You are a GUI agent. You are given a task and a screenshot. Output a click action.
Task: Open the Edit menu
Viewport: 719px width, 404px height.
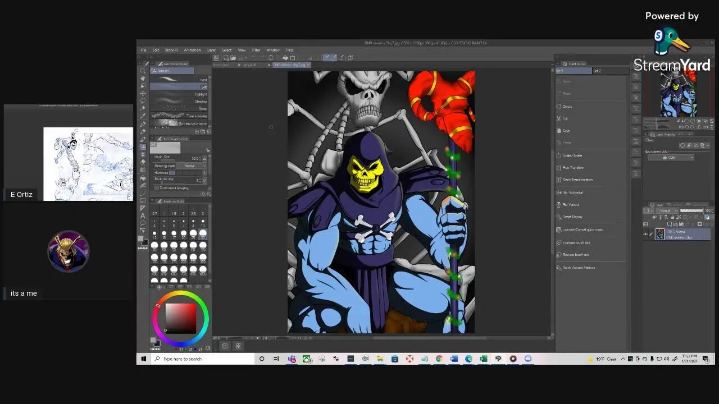[x=156, y=50]
